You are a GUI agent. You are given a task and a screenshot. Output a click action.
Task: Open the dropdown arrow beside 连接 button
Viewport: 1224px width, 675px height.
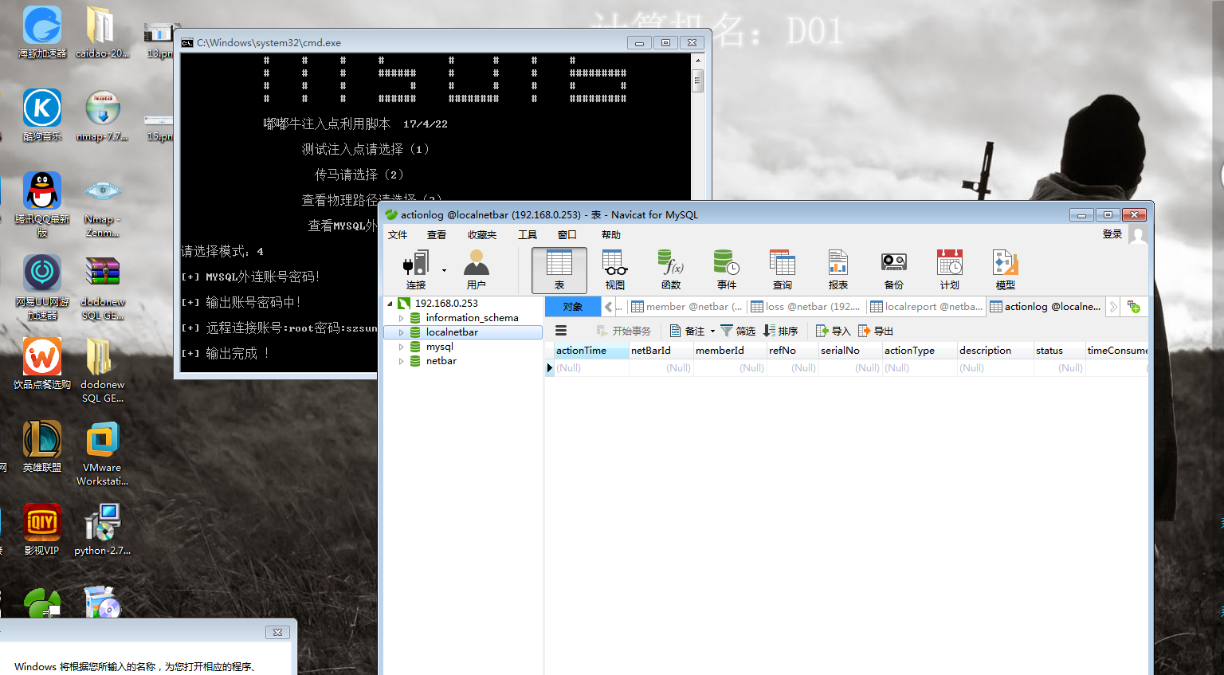pyautogui.click(x=444, y=270)
